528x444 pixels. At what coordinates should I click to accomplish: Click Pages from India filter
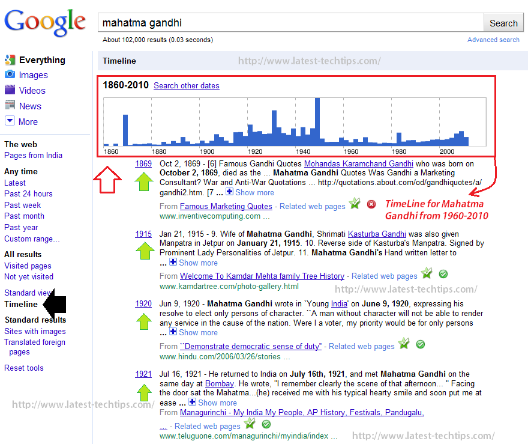34,156
